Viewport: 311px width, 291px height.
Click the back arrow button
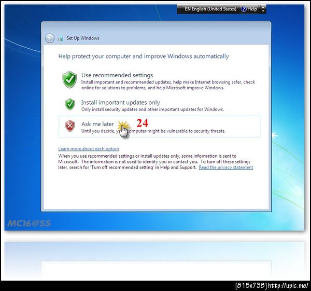click(50, 38)
